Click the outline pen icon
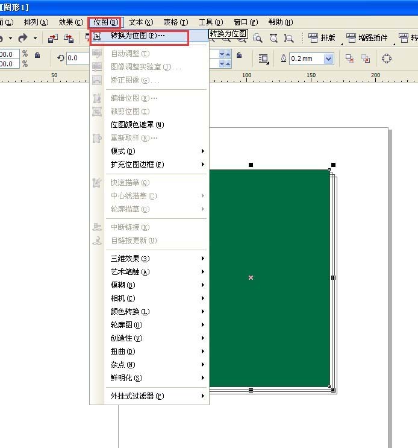 point(283,58)
